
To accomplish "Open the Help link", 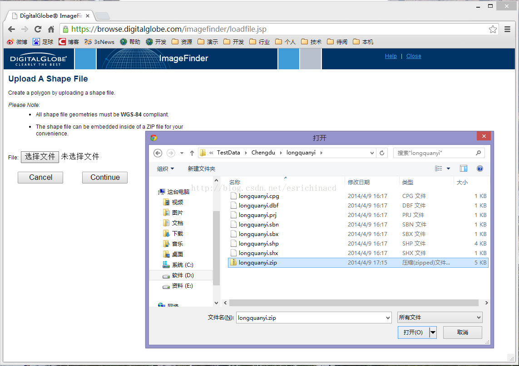I will point(390,56).
